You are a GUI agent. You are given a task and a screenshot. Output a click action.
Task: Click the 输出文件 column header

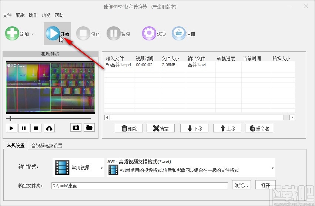(196, 58)
